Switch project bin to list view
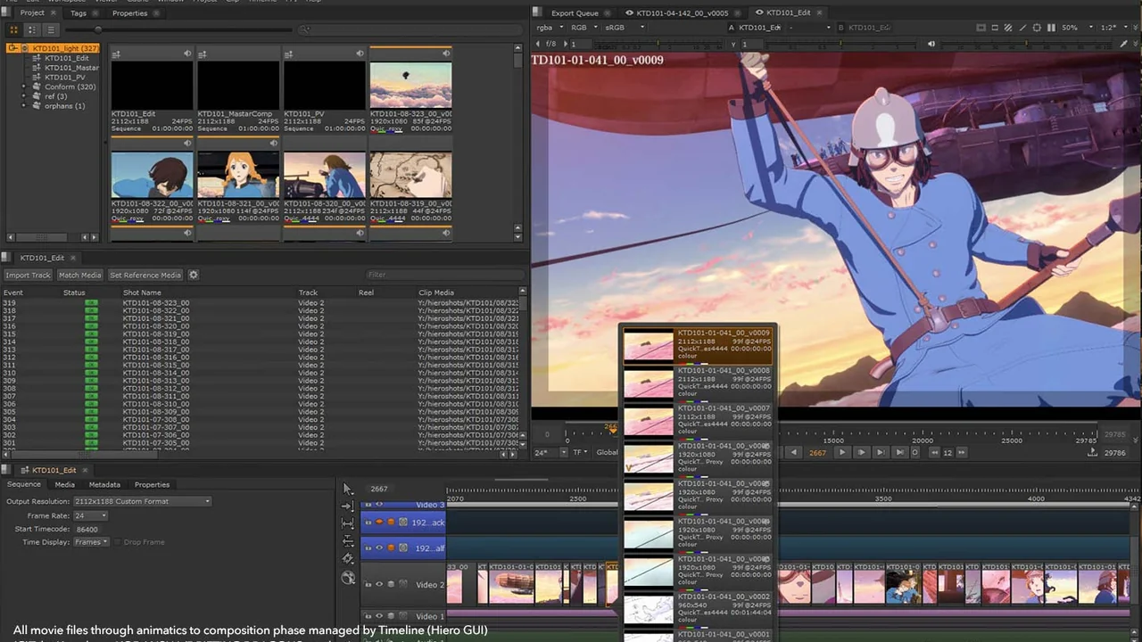 50,29
